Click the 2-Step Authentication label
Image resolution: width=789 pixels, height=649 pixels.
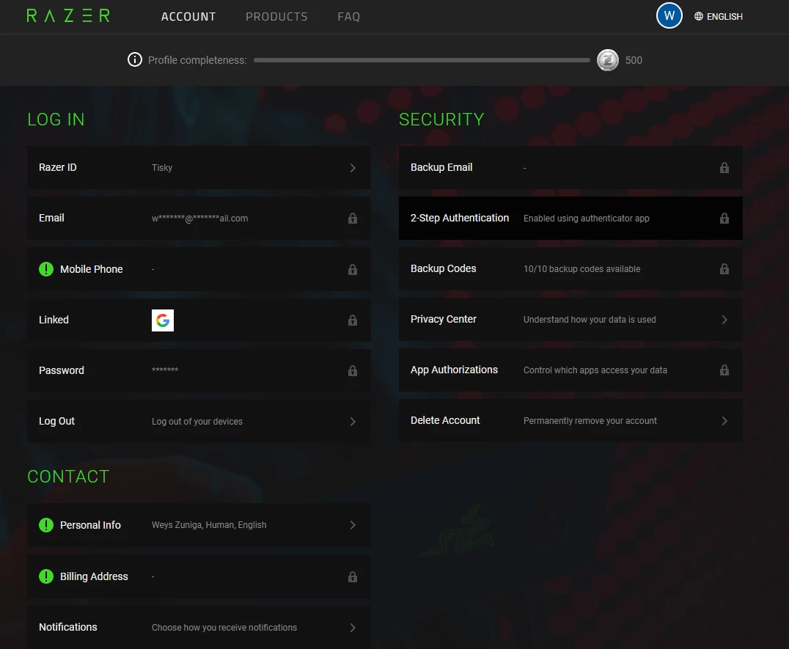click(x=460, y=218)
